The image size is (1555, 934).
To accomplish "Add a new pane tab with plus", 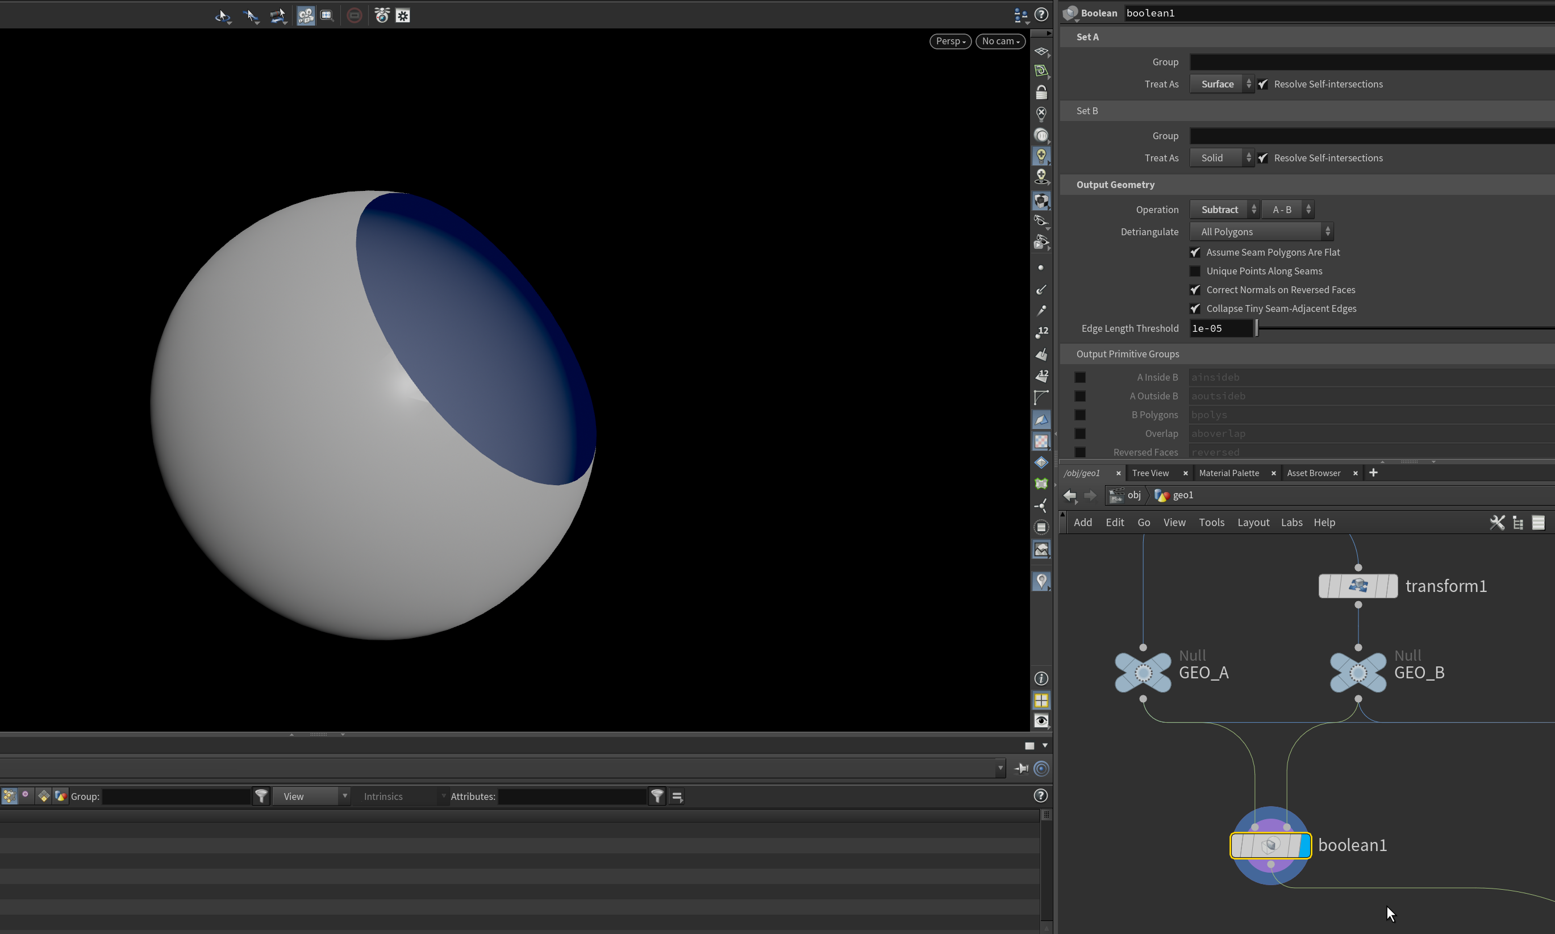I will [1373, 473].
